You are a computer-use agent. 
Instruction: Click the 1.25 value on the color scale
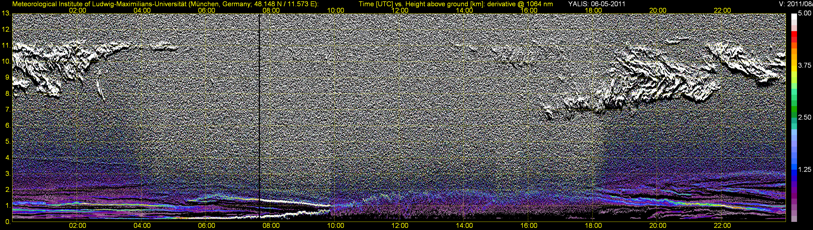pyautogui.click(x=805, y=169)
